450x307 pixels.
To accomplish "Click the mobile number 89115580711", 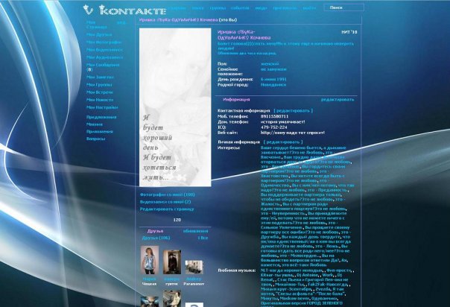I will (274, 116).
